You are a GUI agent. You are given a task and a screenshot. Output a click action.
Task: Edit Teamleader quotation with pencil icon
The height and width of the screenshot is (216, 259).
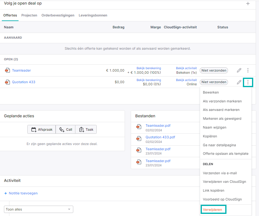(x=239, y=70)
